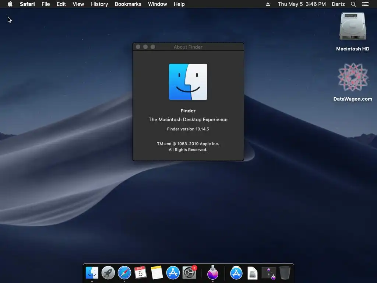Click 'Finder version 10.14.5' text
The height and width of the screenshot is (283, 377).
pyautogui.click(x=188, y=129)
